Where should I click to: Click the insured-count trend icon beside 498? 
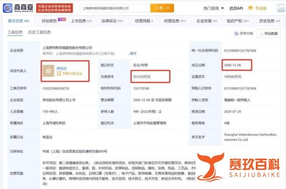point(160,111)
